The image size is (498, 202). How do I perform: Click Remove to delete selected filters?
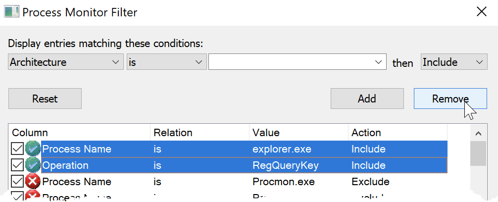[x=450, y=99]
